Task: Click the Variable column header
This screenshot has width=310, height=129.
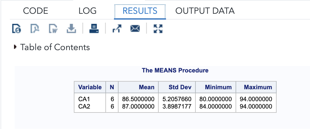Action: point(90,87)
